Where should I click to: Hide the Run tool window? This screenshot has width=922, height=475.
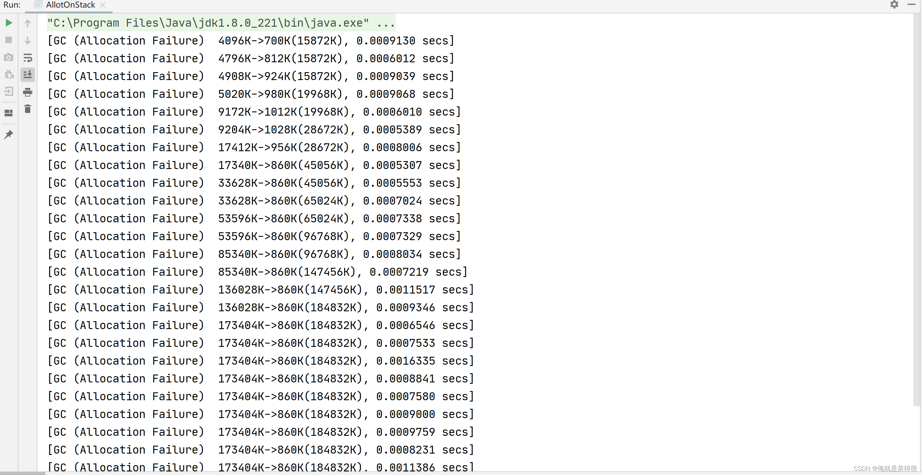(911, 5)
